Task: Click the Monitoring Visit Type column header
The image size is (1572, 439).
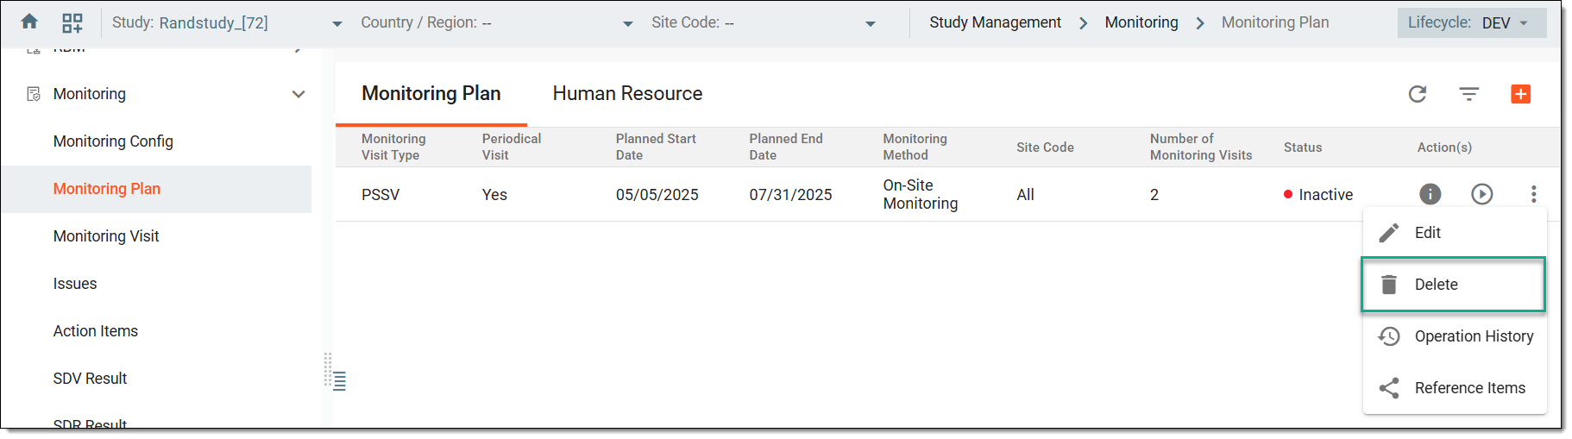Action: pyautogui.click(x=393, y=147)
